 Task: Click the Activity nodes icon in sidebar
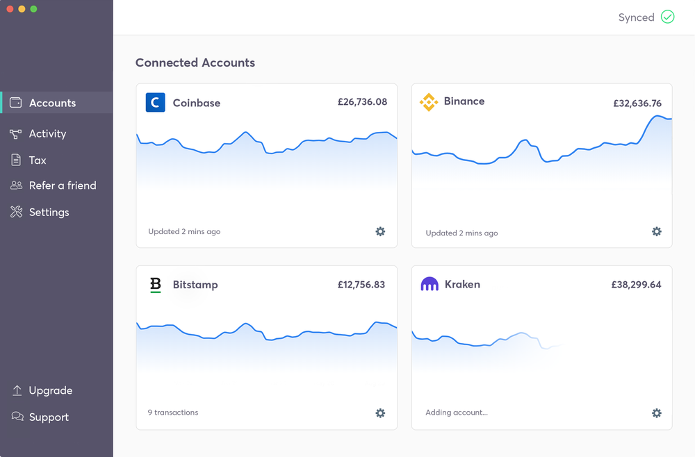(x=16, y=134)
